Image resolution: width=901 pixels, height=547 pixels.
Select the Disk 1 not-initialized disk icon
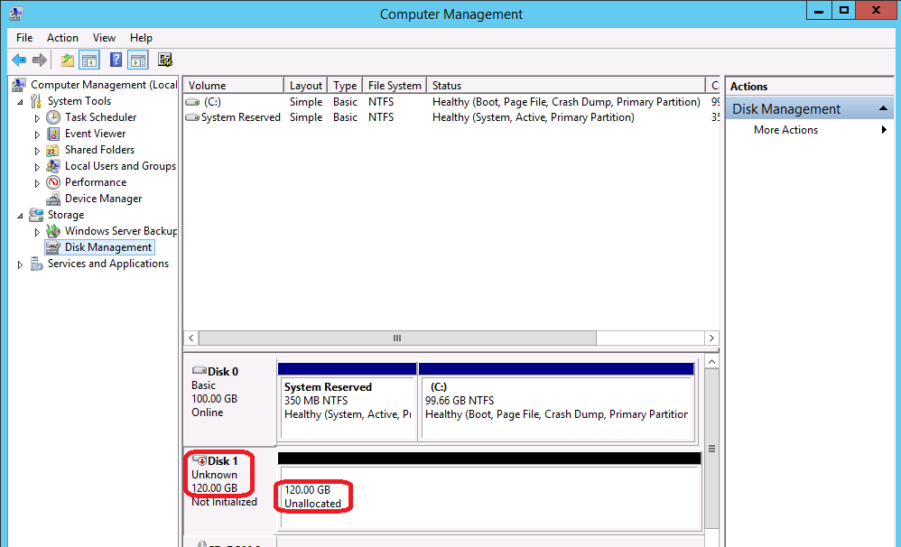pos(200,461)
